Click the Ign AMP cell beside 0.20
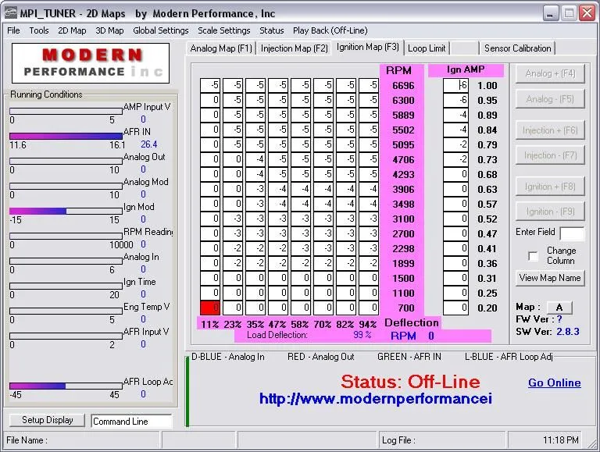The width and height of the screenshot is (600, 452). (x=455, y=308)
